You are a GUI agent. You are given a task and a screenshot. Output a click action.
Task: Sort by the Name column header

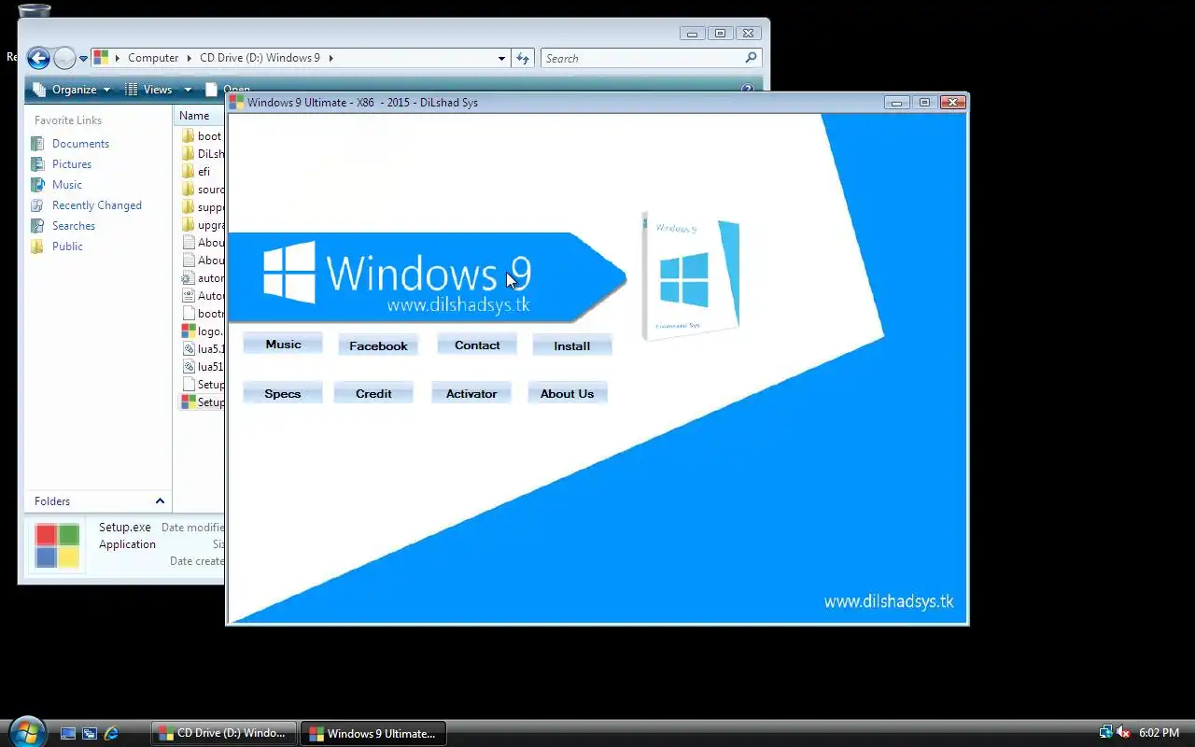[x=199, y=116]
